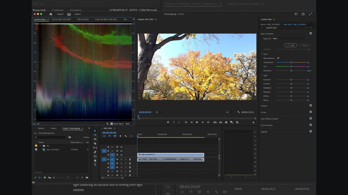Mute audio track A1

(x=121, y=159)
